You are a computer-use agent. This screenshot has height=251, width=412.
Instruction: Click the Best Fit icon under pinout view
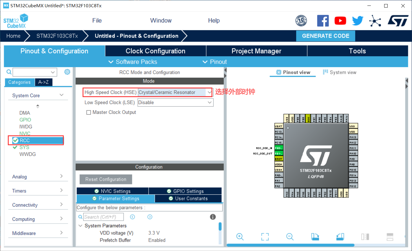click(x=265, y=237)
